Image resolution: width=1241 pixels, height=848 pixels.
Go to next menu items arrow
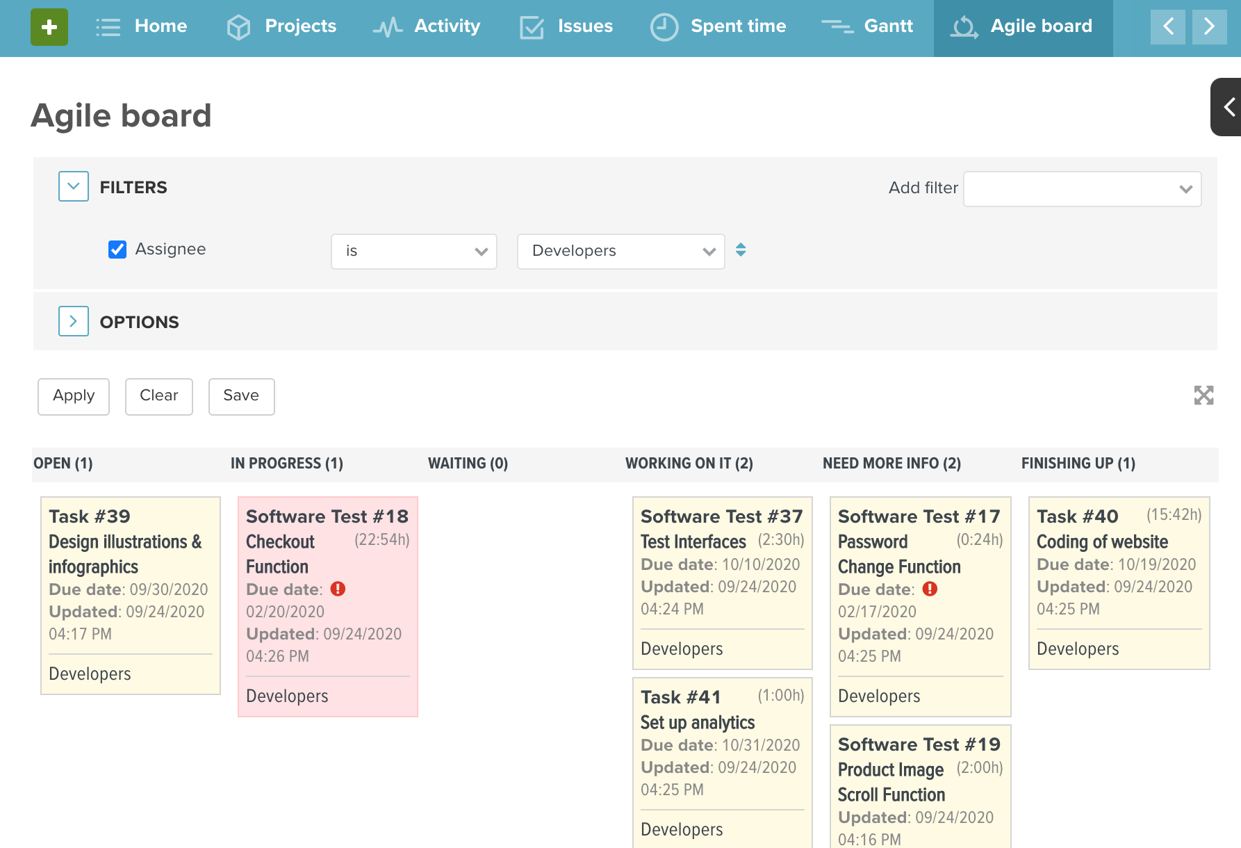1210,27
